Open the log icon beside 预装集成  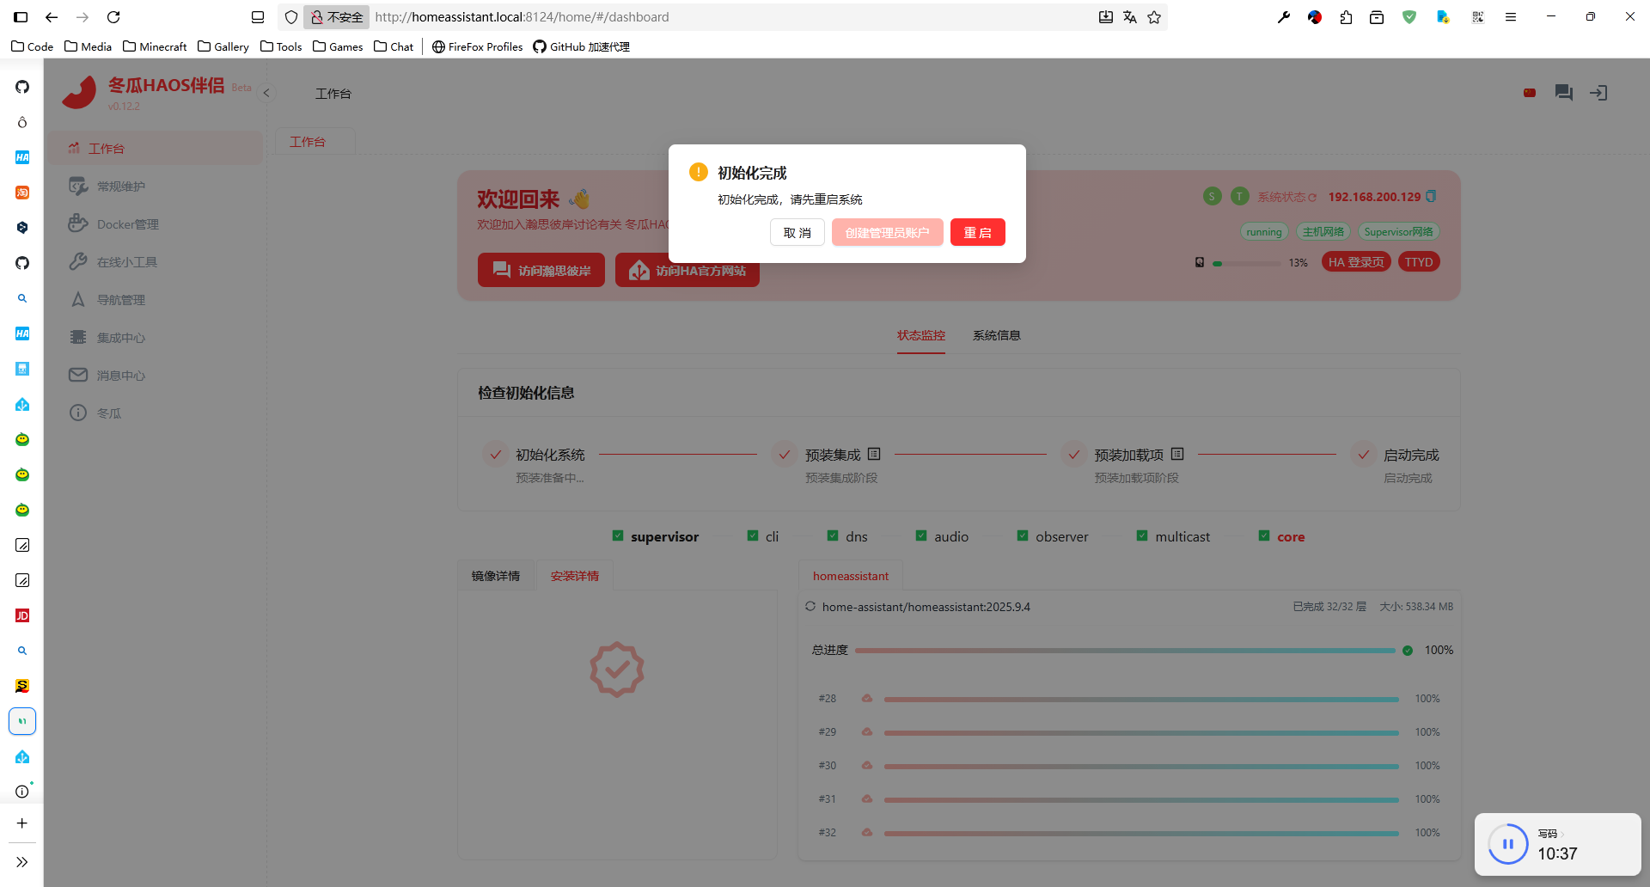(874, 454)
